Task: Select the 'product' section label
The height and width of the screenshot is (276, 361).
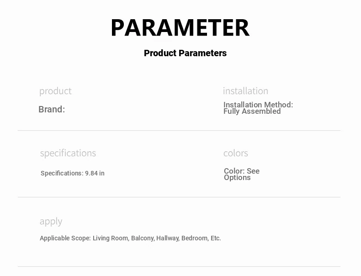Action: pos(55,91)
